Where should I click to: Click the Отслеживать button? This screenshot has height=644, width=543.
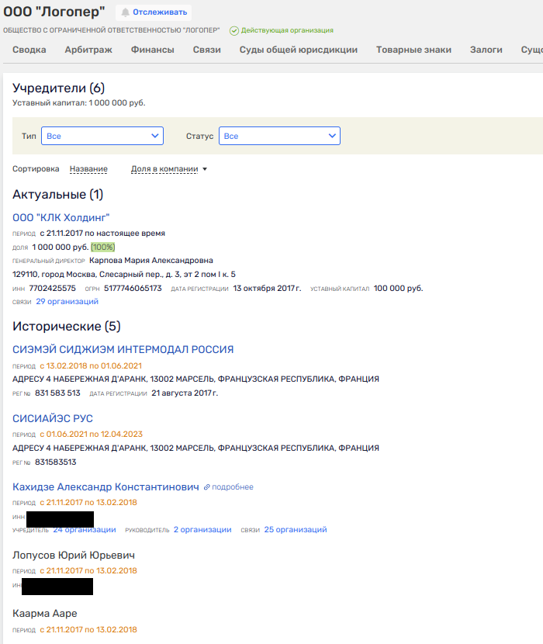point(154,12)
